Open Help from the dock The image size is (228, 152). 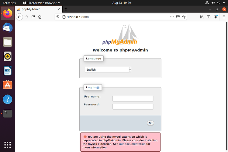[x=8, y=99]
